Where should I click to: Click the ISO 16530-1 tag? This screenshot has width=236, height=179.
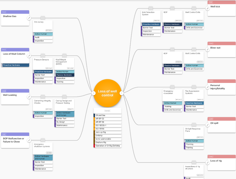point(107,125)
